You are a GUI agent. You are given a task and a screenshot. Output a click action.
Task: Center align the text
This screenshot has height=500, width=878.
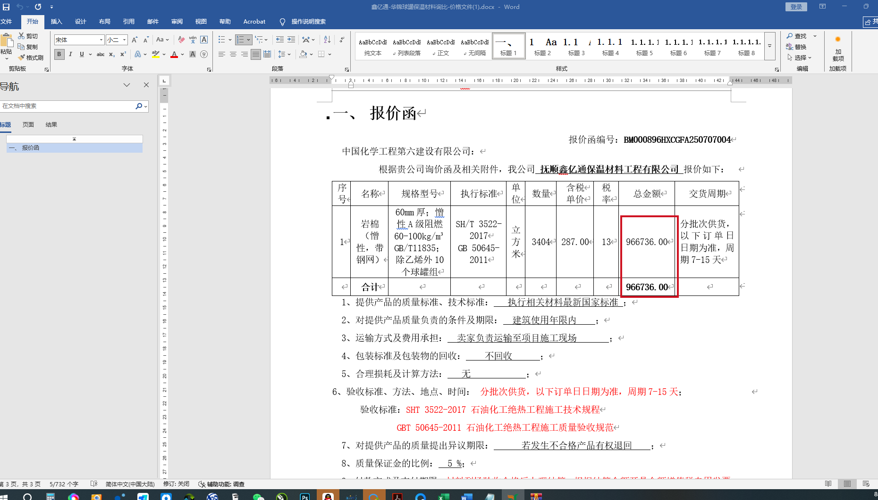pyautogui.click(x=233, y=54)
